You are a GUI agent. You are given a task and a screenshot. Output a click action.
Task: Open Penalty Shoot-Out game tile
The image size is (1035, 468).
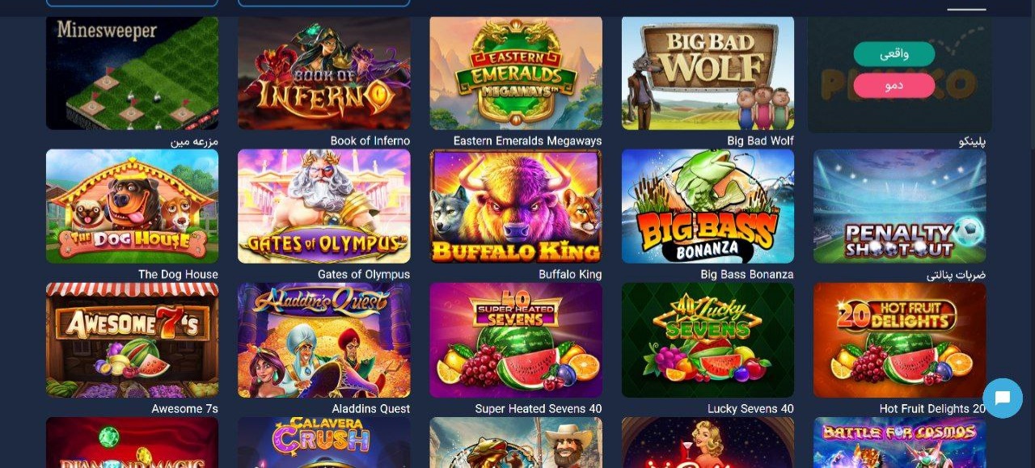click(x=900, y=206)
